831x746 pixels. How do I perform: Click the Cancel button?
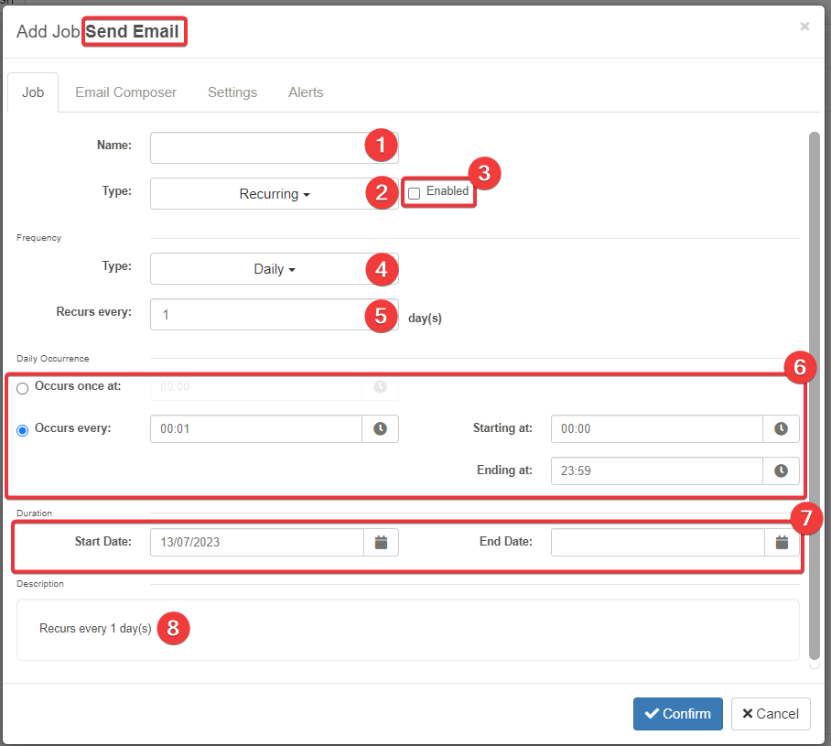pyautogui.click(x=771, y=714)
